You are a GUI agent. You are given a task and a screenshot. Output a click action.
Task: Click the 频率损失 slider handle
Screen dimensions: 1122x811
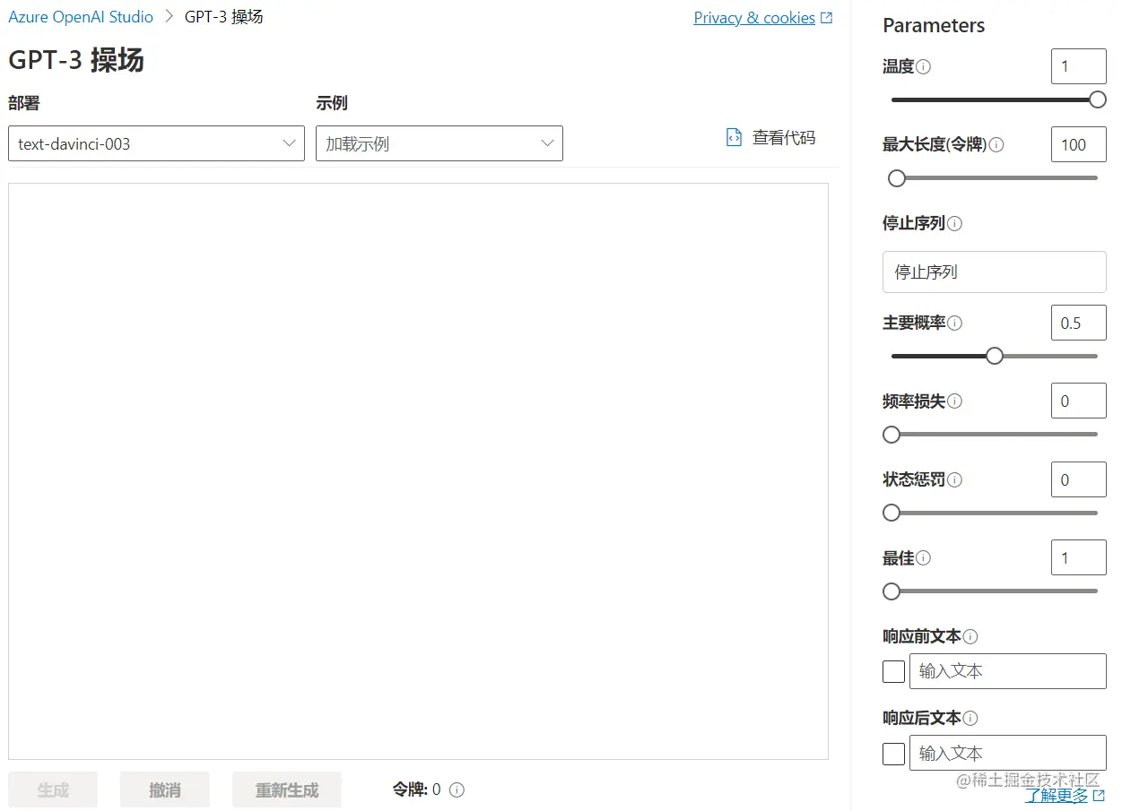pos(892,435)
